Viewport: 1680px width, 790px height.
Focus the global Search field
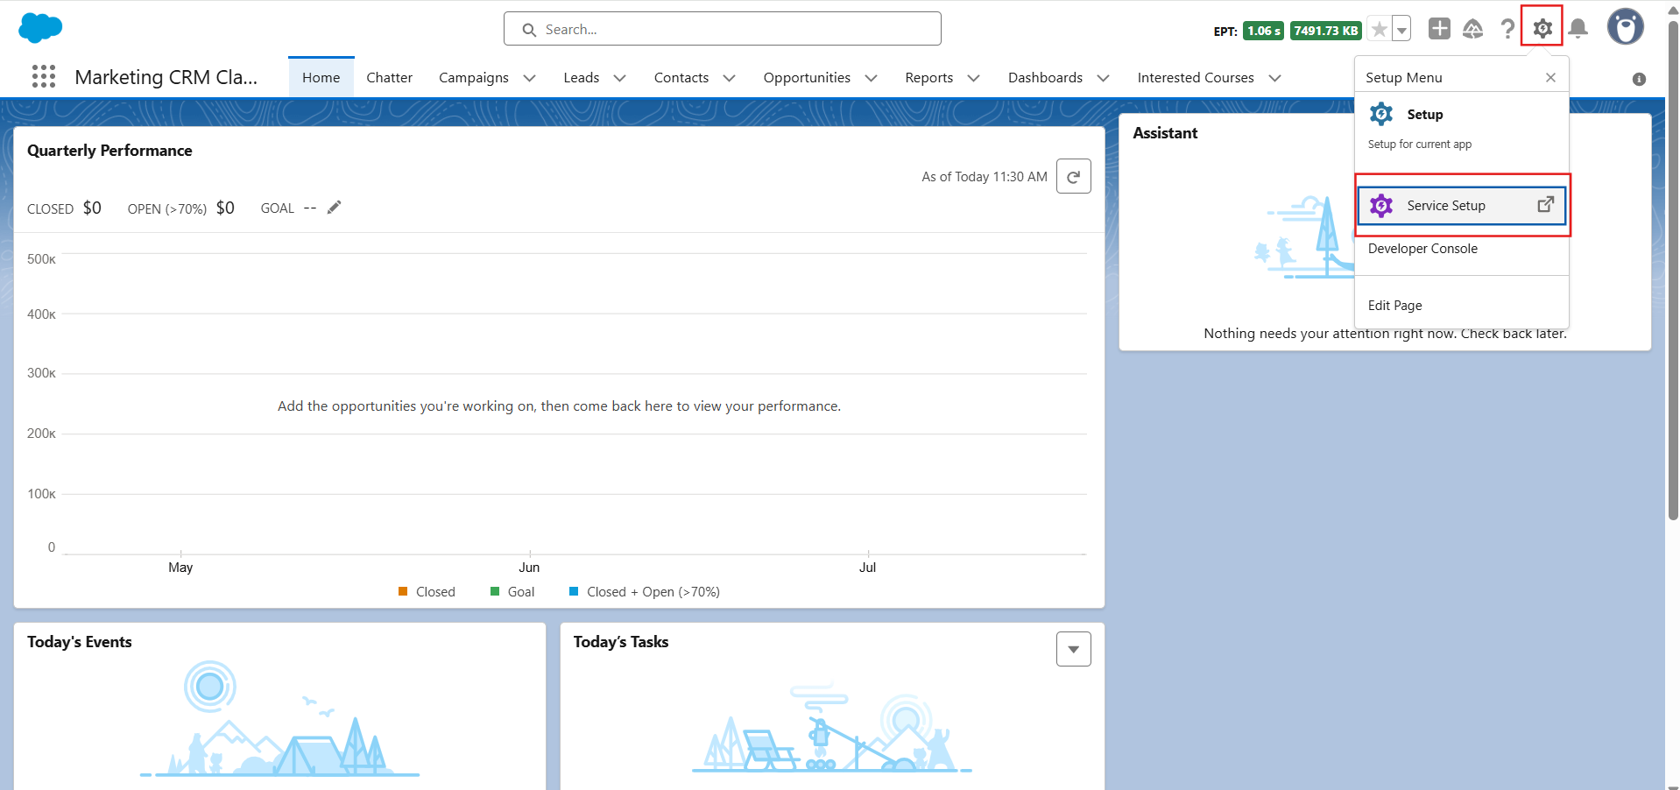pos(723,29)
